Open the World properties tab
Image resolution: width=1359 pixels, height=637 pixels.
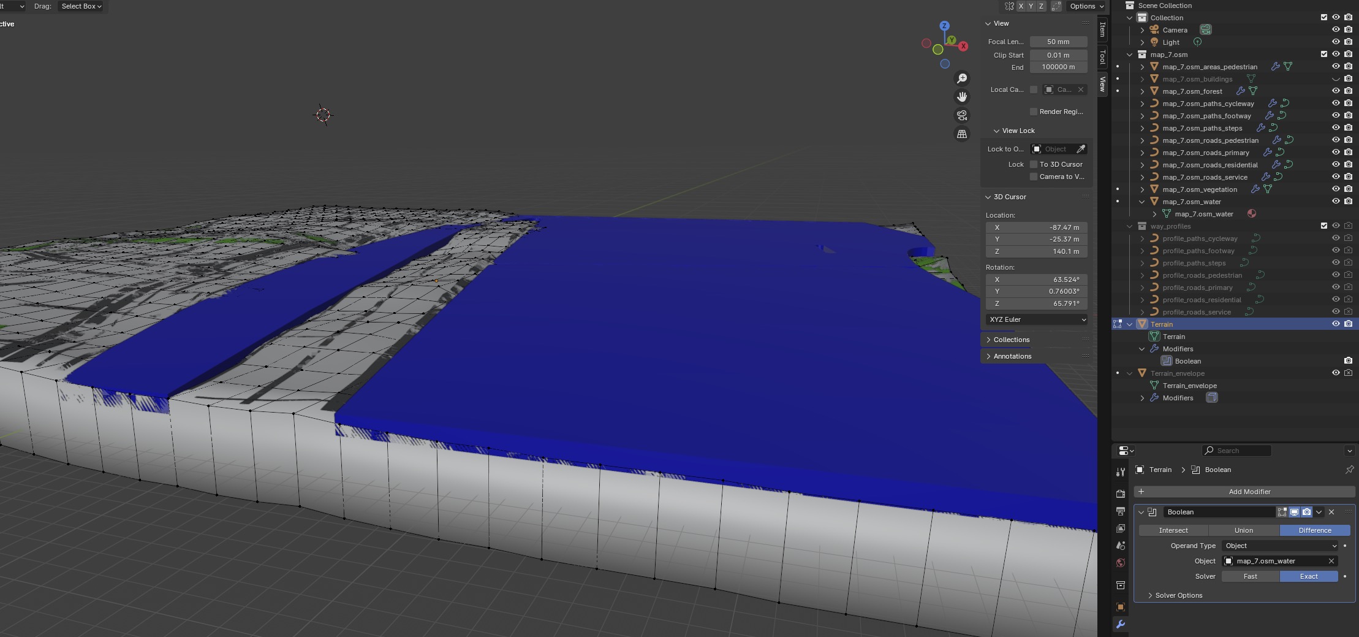point(1121,563)
